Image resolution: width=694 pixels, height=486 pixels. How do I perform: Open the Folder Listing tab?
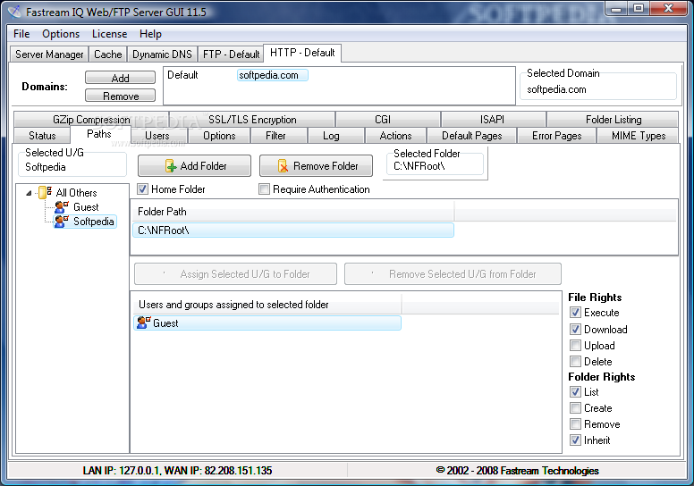tap(614, 120)
